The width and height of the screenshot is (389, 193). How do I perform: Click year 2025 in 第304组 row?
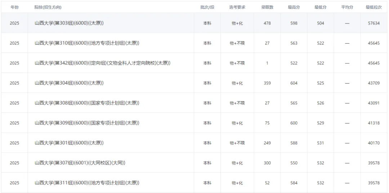click(x=14, y=83)
